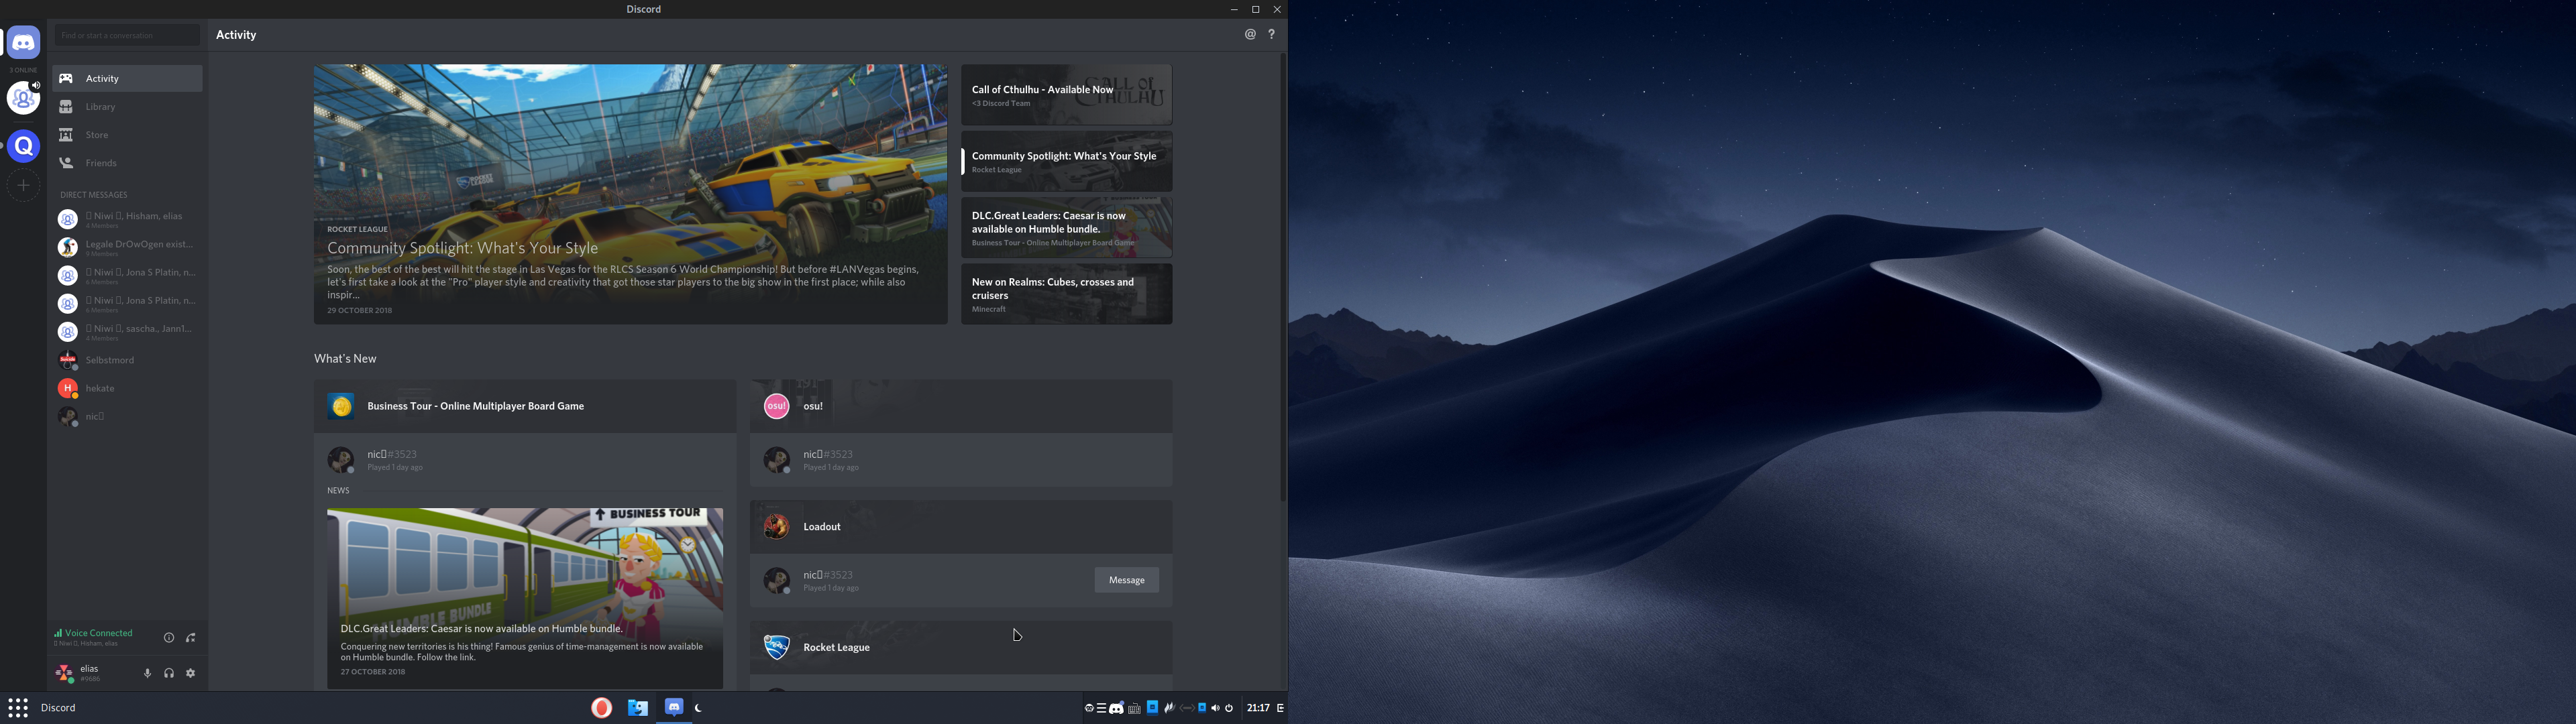Click the Community Spotlight headline in banner
Viewport: 2576px width, 724px height.
[463, 248]
